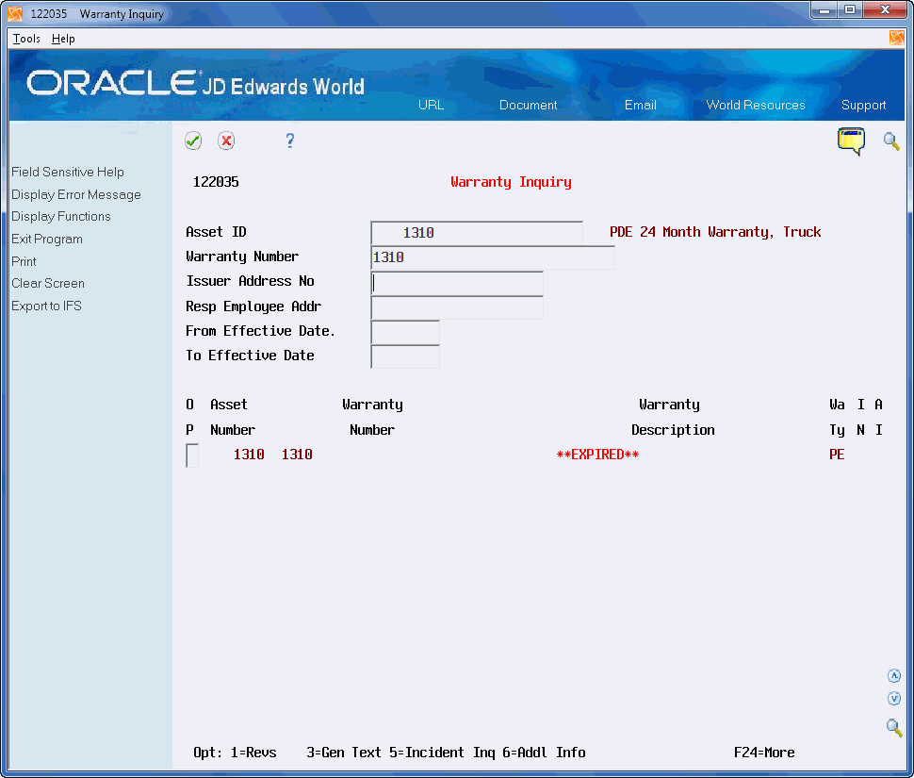Select Field Sensitive Help

click(x=68, y=172)
